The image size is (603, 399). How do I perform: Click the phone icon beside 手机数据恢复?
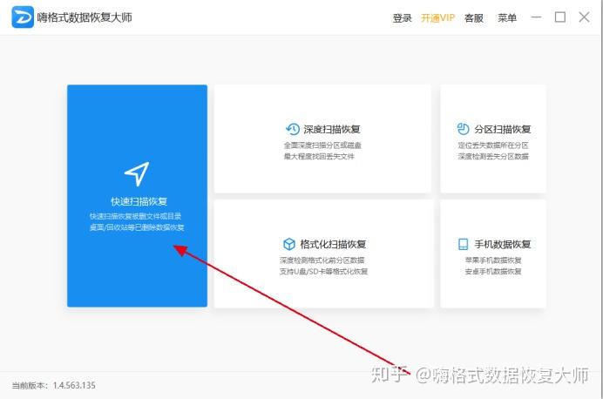pyautogui.click(x=463, y=244)
